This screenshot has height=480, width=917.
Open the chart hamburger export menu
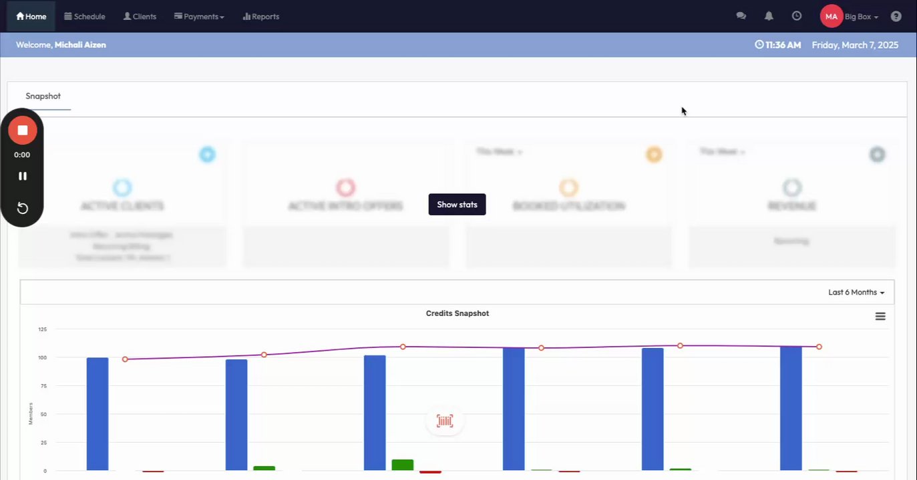pyautogui.click(x=880, y=317)
